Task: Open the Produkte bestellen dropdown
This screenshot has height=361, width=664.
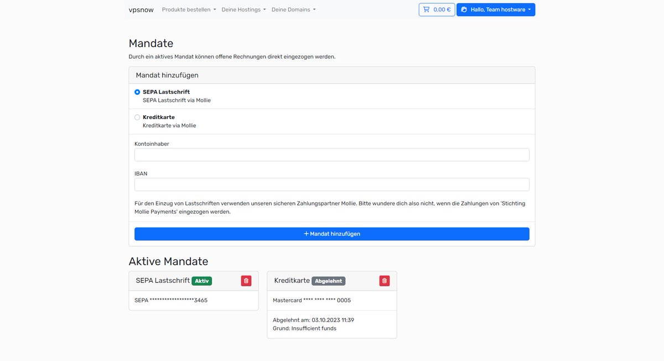Action: pyautogui.click(x=186, y=9)
